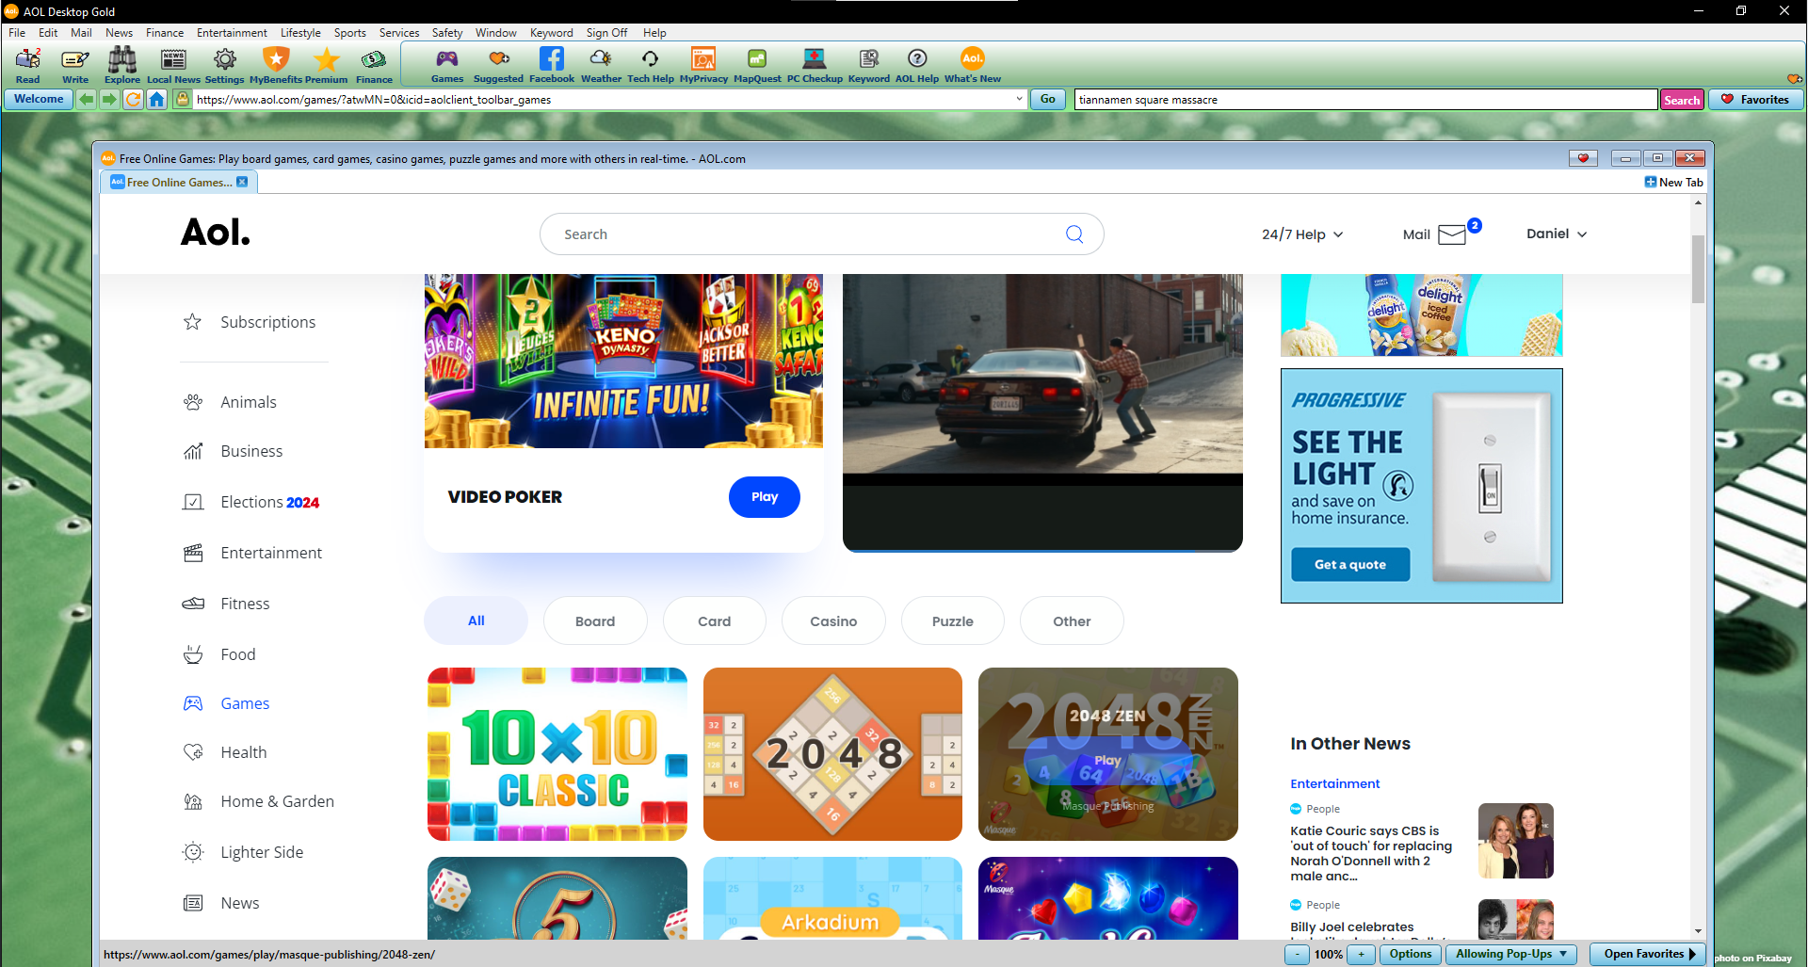Screen dimensions: 1808x967
Task: Open the Finance menu
Action: [165, 33]
